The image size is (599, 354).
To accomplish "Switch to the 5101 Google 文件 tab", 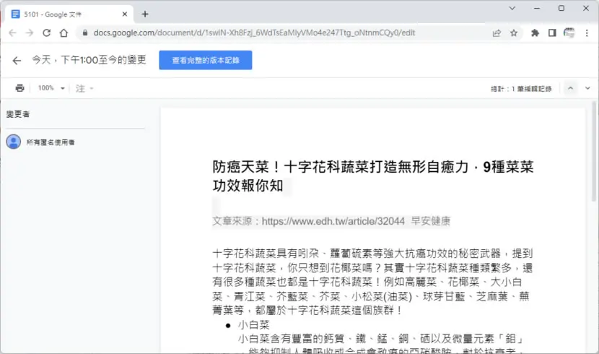I will coord(69,14).
